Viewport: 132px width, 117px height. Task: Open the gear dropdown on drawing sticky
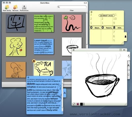(x=124, y=50)
